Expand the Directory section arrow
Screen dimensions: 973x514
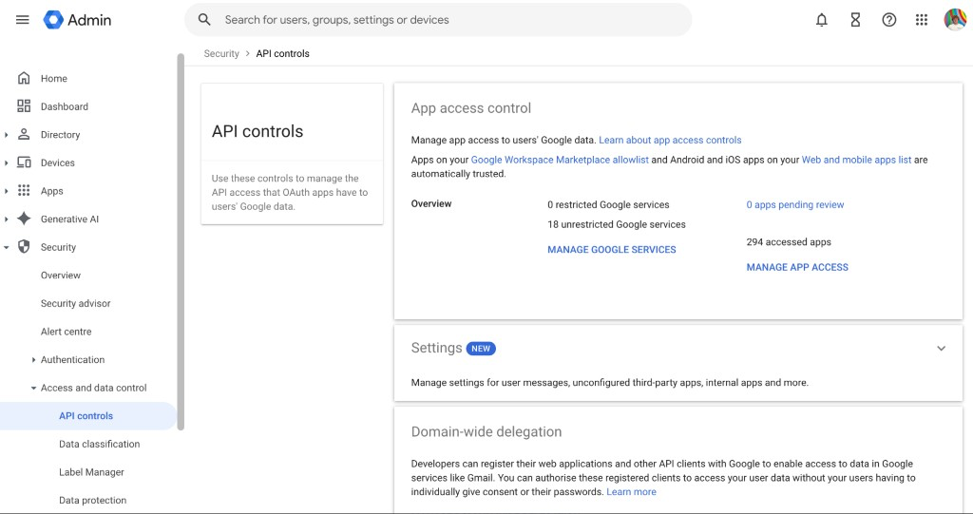(7, 135)
